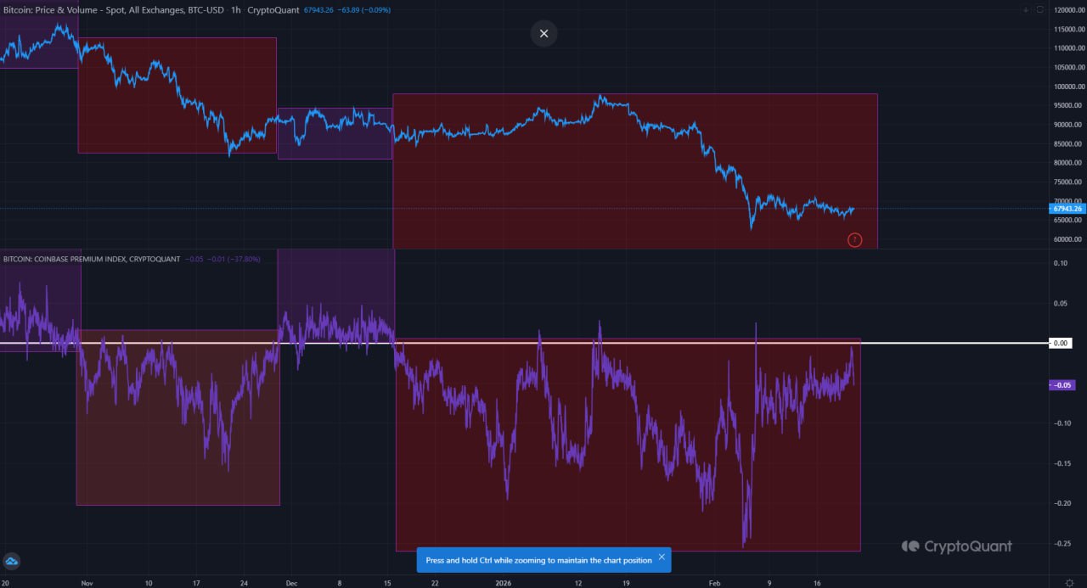This screenshot has width=1087, height=588.
Task: Click the 0.00 zero-line axis label
Action: [x=1062, y=344]
